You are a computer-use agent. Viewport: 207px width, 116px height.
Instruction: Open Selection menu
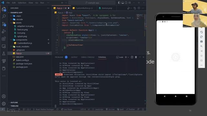[22, 3]
